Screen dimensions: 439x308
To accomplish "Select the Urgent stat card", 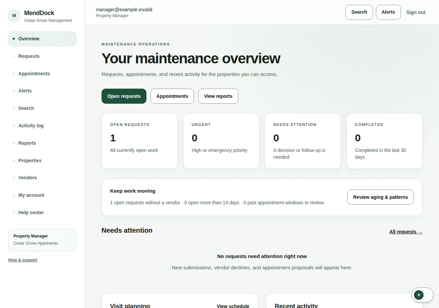I will tap(221, 141).
